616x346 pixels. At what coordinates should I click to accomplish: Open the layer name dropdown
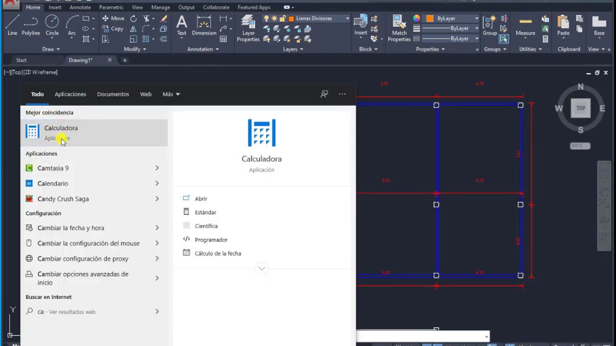[x=347, y=18]
